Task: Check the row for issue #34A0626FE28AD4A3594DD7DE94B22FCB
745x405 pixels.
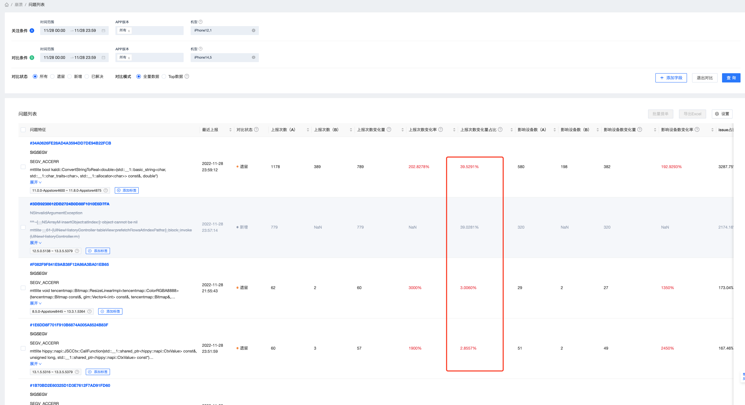Action: point(23,167)
